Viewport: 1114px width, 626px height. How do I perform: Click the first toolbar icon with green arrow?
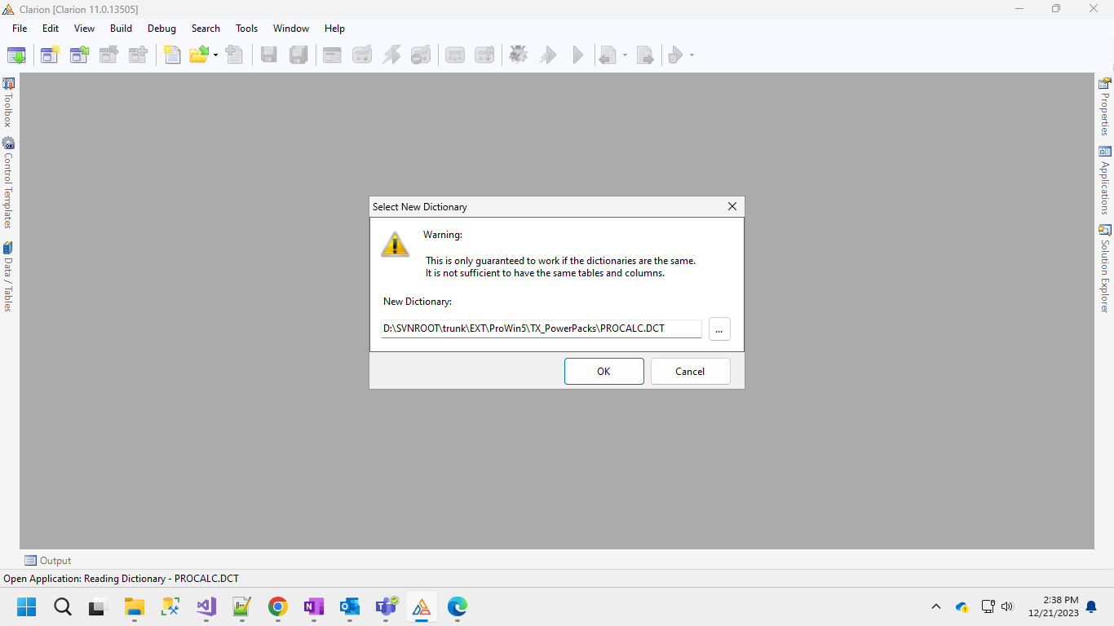pos(16,55)
